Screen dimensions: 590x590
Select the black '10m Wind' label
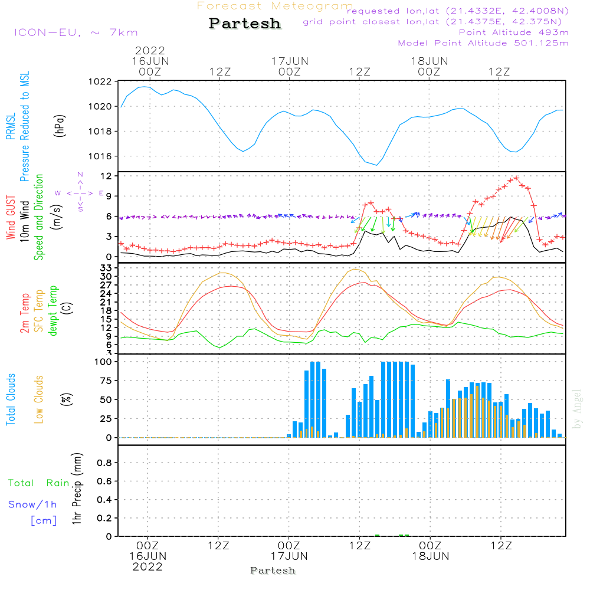(x=24, y=221)
